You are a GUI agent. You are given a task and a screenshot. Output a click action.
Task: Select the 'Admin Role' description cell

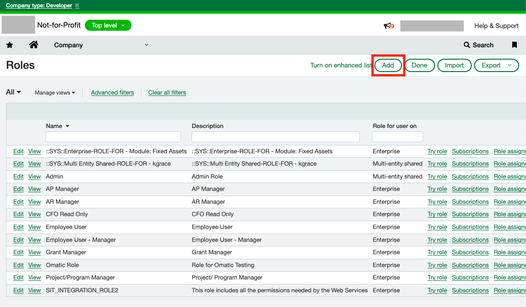(x=207, y=177)
